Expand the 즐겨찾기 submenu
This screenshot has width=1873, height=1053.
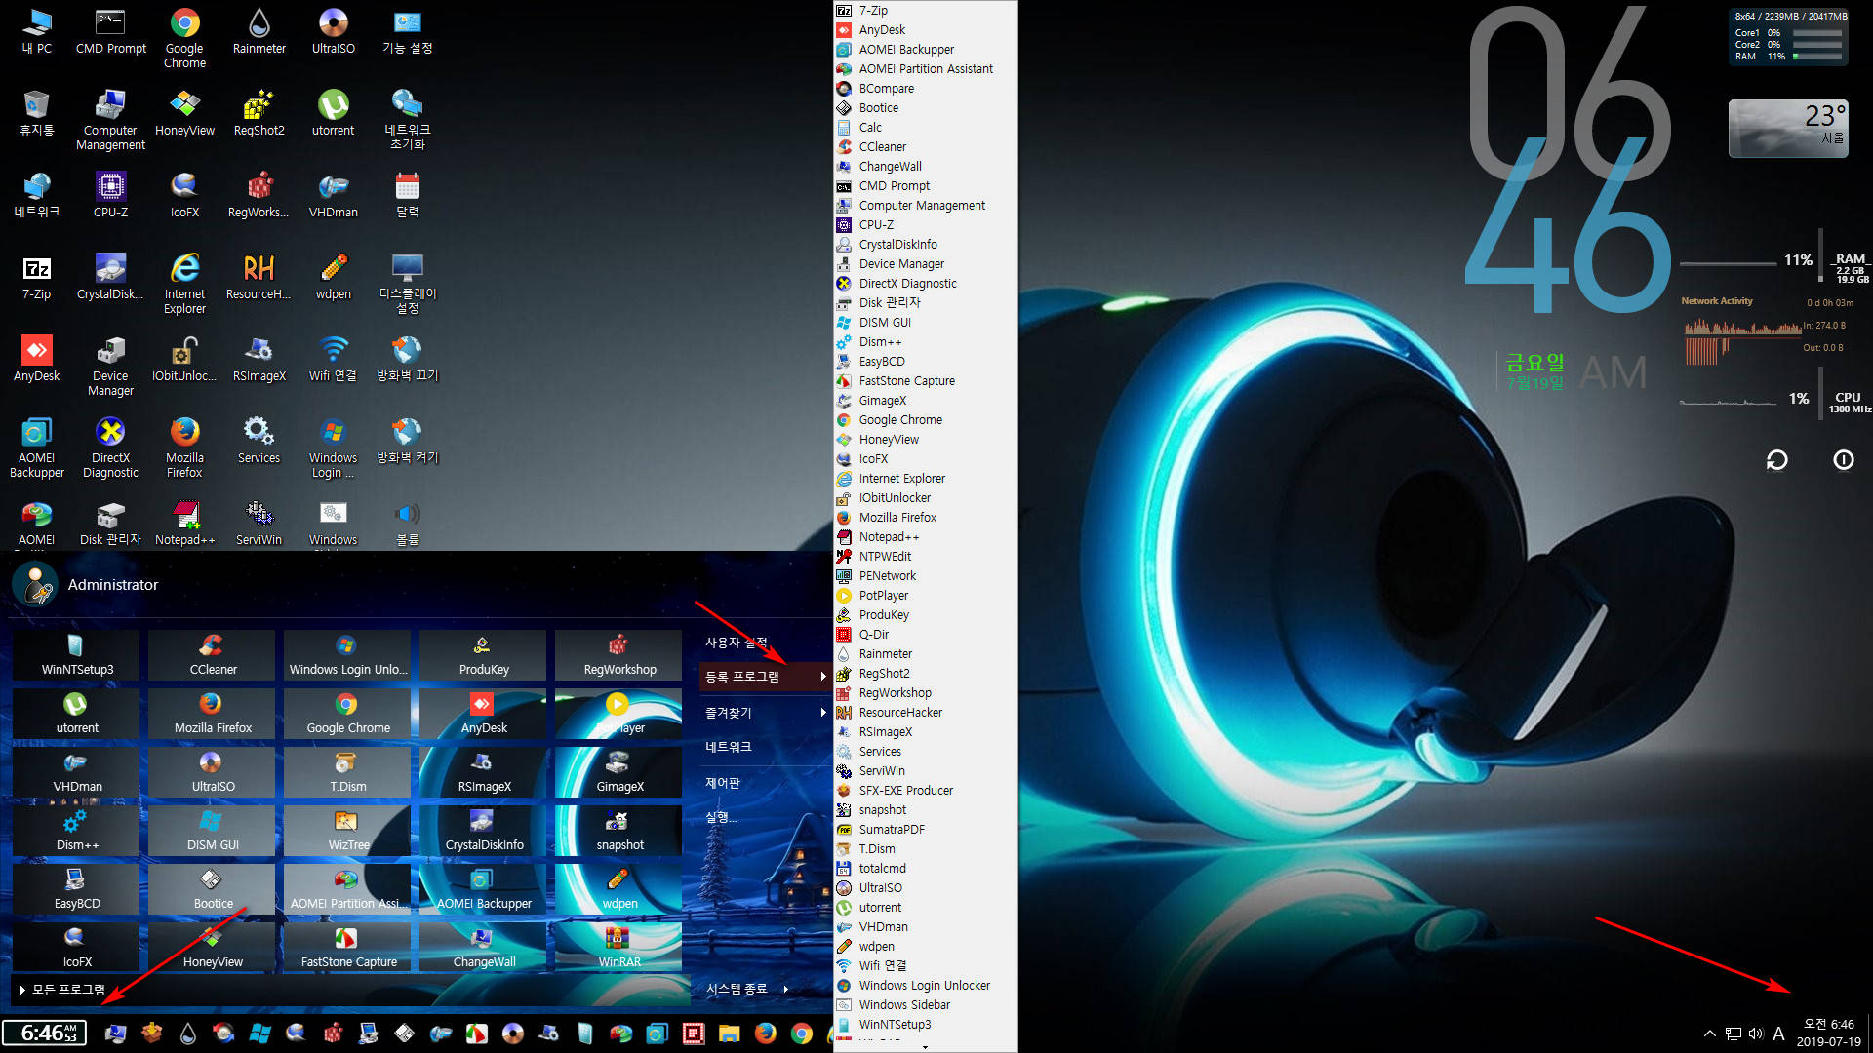tap(765, 713)
